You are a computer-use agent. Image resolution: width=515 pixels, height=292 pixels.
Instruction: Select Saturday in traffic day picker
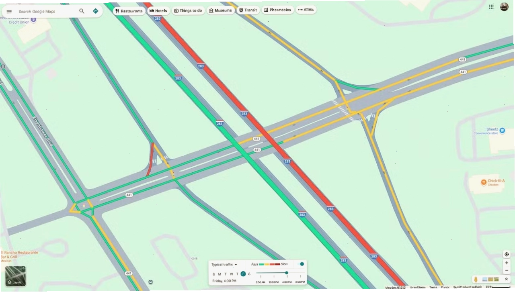point(249,274)
